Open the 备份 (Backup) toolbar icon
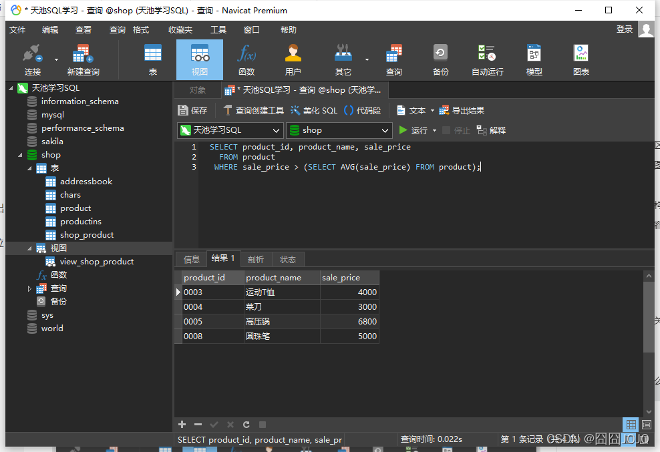 coord(441,60)
